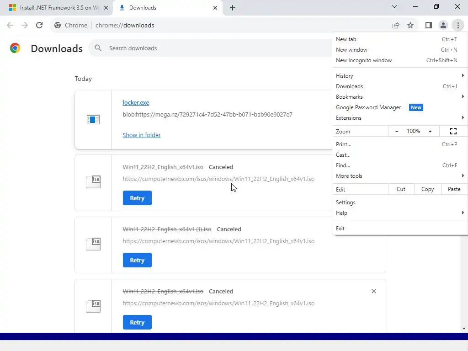Choose Print... from the menu
Image resolution: width=468 pixels, height=351 pixels.
pyautogui.click(x=399, y=144)
